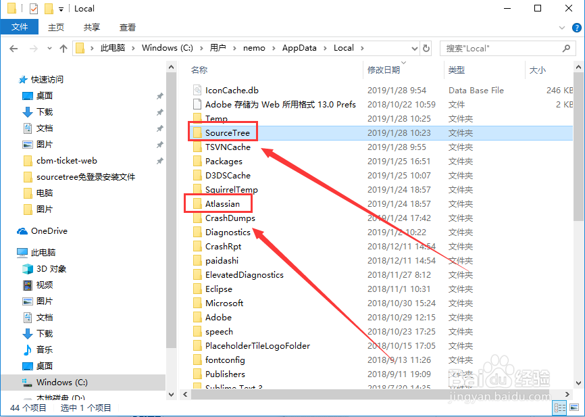Create a new folder using the quick access icon

(49, 8)
